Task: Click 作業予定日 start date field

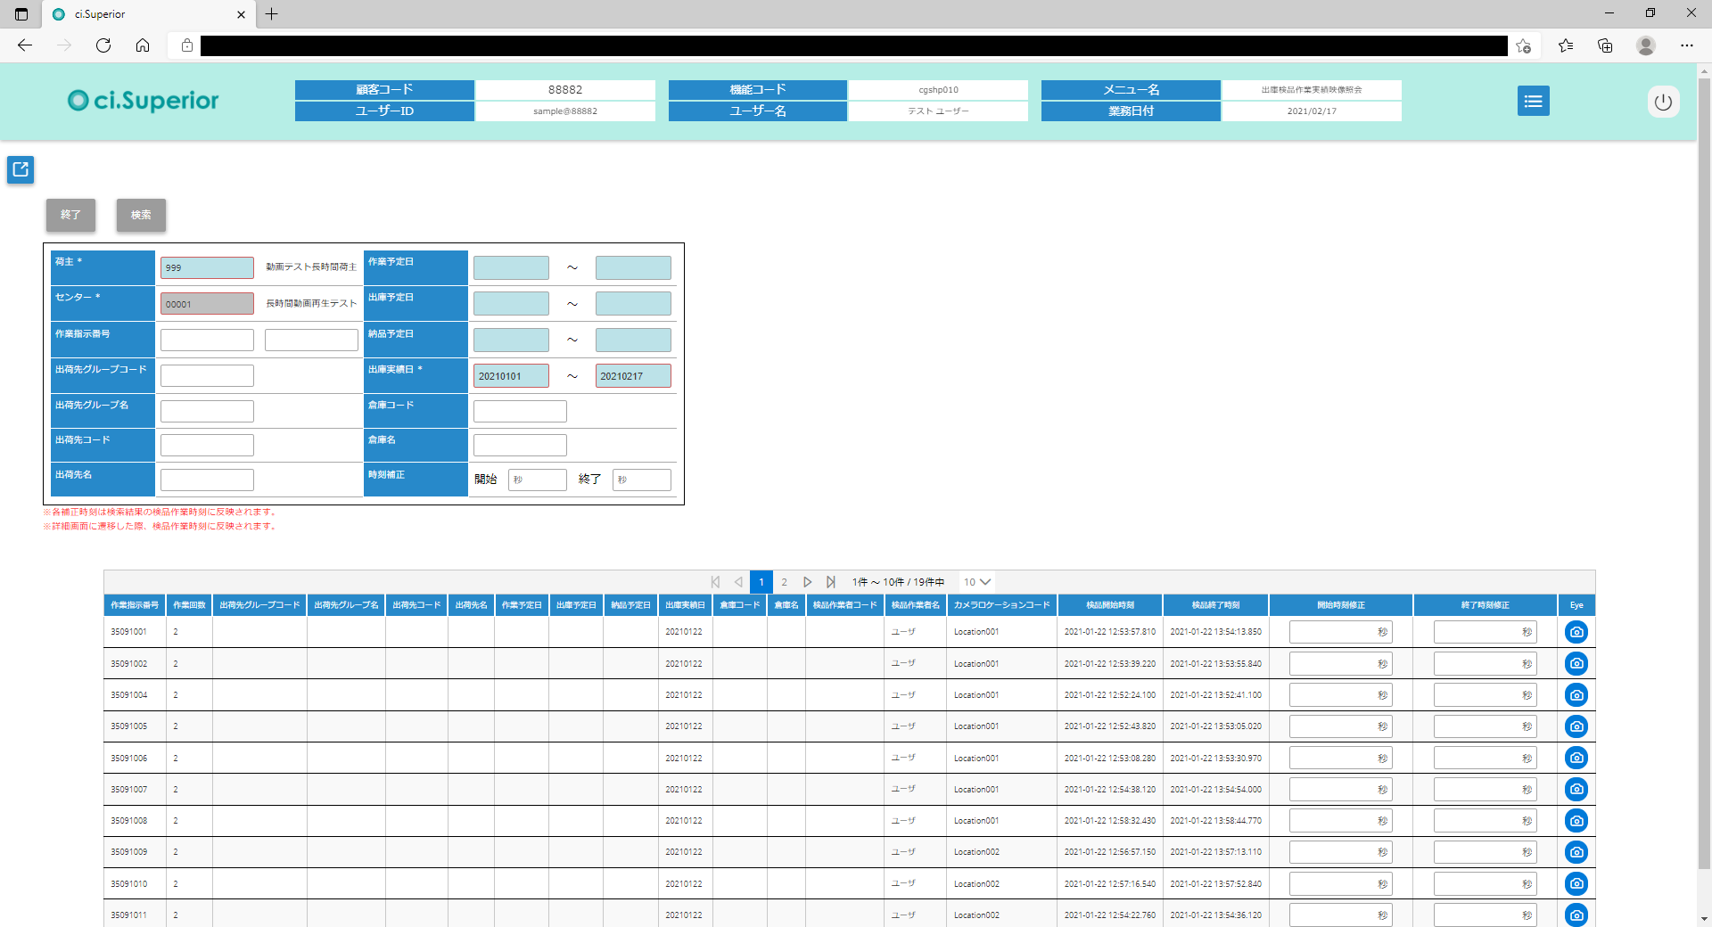Action: pos(511,267)
